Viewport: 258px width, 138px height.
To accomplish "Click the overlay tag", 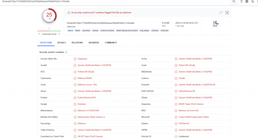I will tap(95, 30).
